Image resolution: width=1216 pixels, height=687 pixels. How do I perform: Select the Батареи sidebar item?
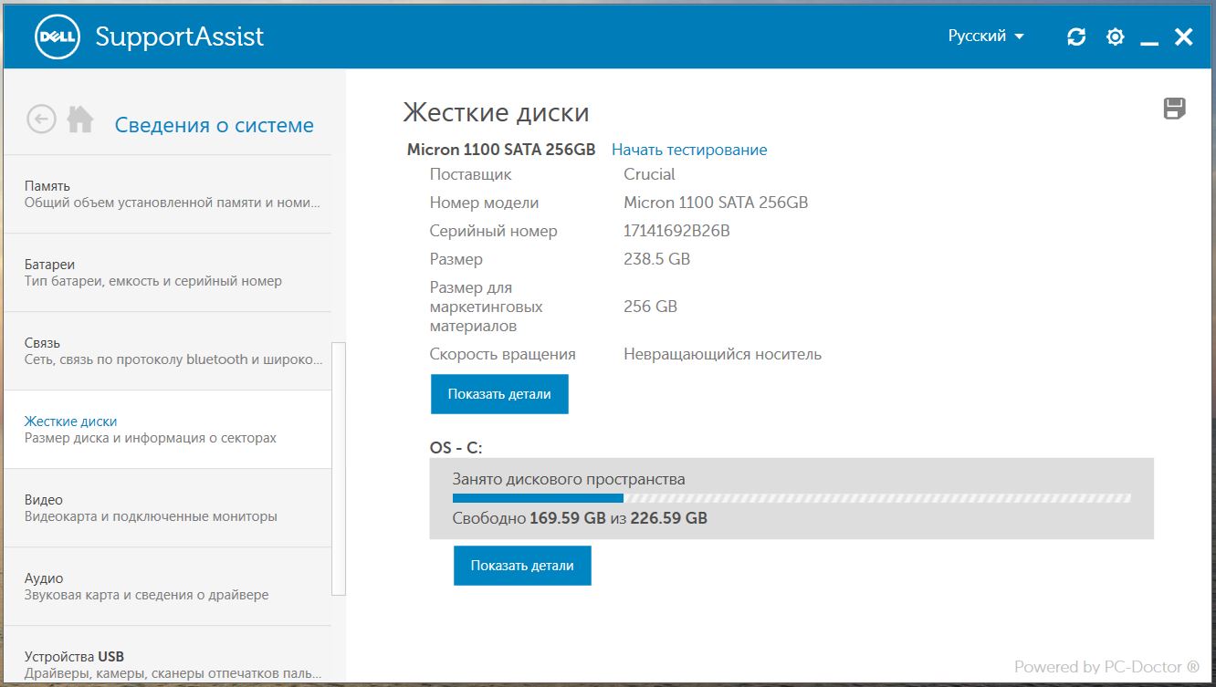click(x=169, y=272)
